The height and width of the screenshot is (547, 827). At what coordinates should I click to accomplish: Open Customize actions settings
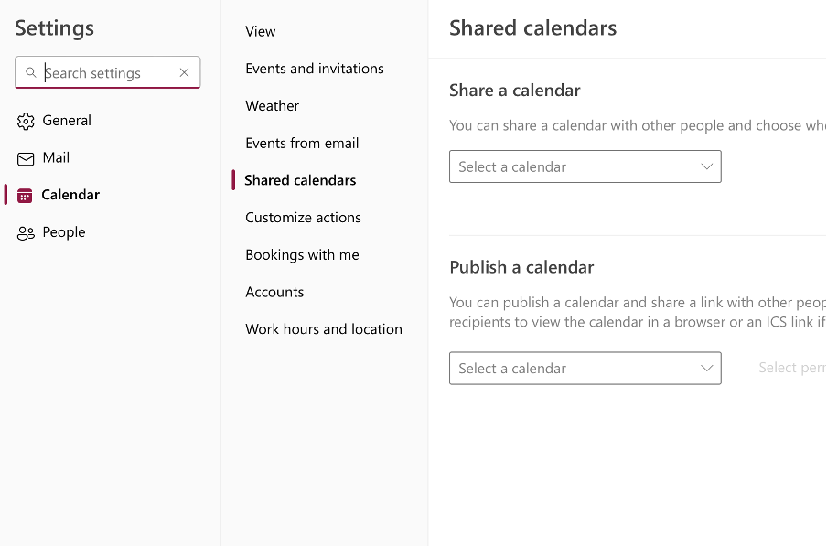tap(303, 218)
